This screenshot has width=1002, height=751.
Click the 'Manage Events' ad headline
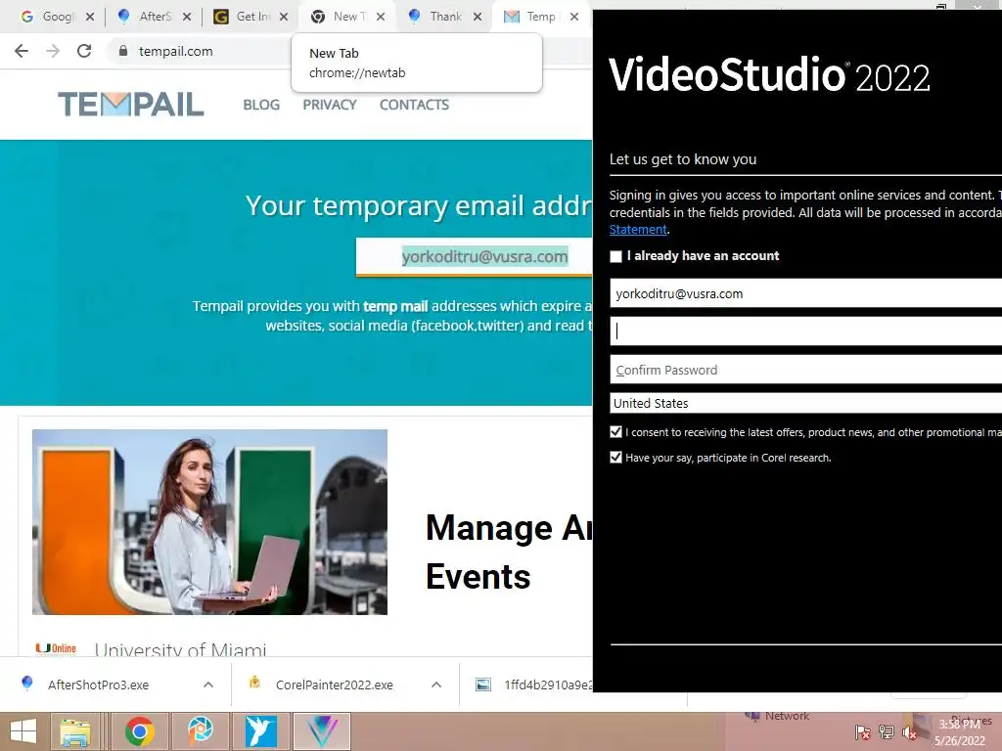(509, 552)
